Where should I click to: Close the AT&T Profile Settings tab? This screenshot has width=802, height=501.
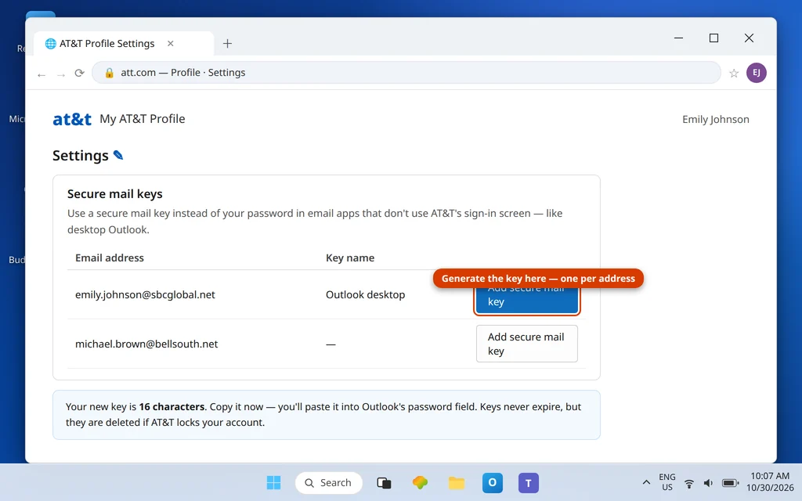point(170,44)
